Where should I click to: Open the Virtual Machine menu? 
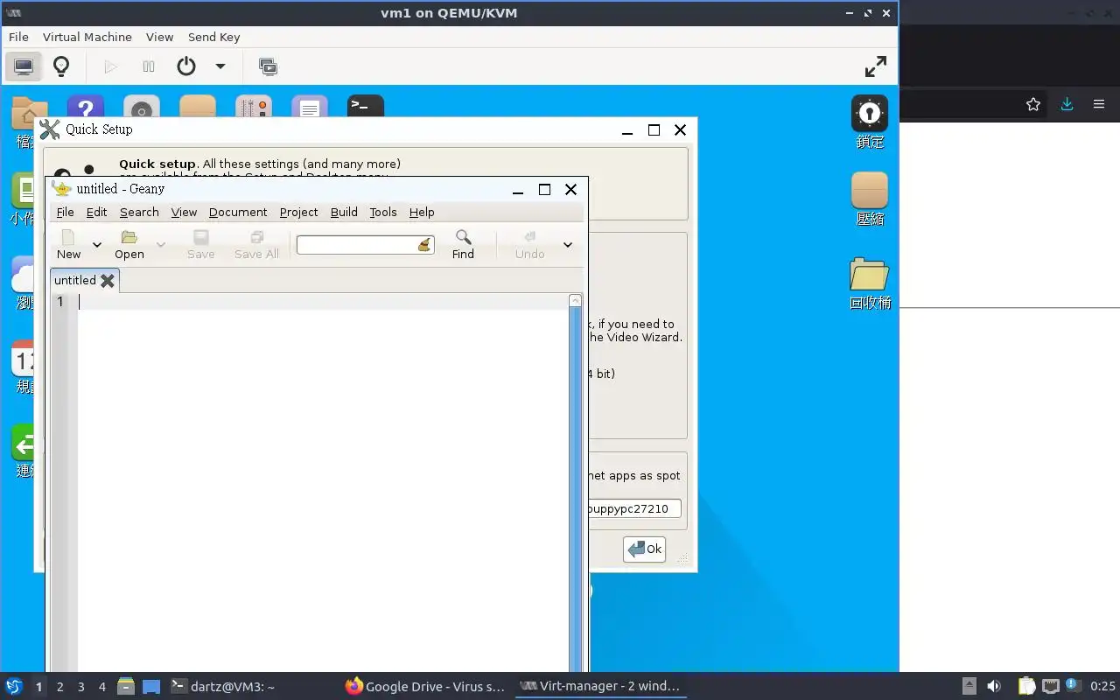[x=87, y=37]
